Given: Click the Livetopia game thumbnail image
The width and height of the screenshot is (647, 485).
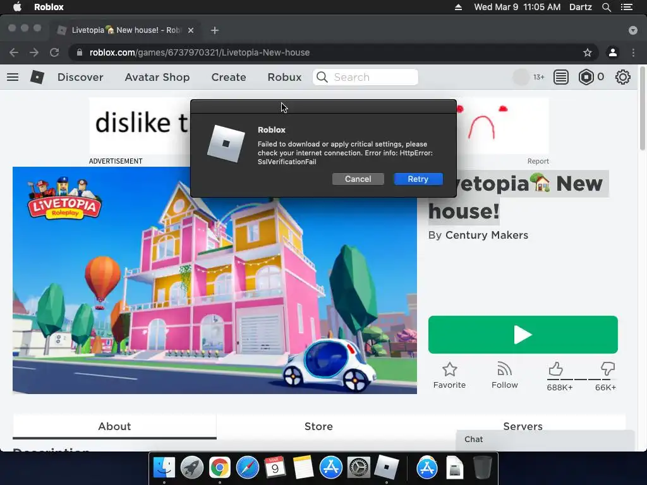Looking at the screenshot, I should coord(215,280).
